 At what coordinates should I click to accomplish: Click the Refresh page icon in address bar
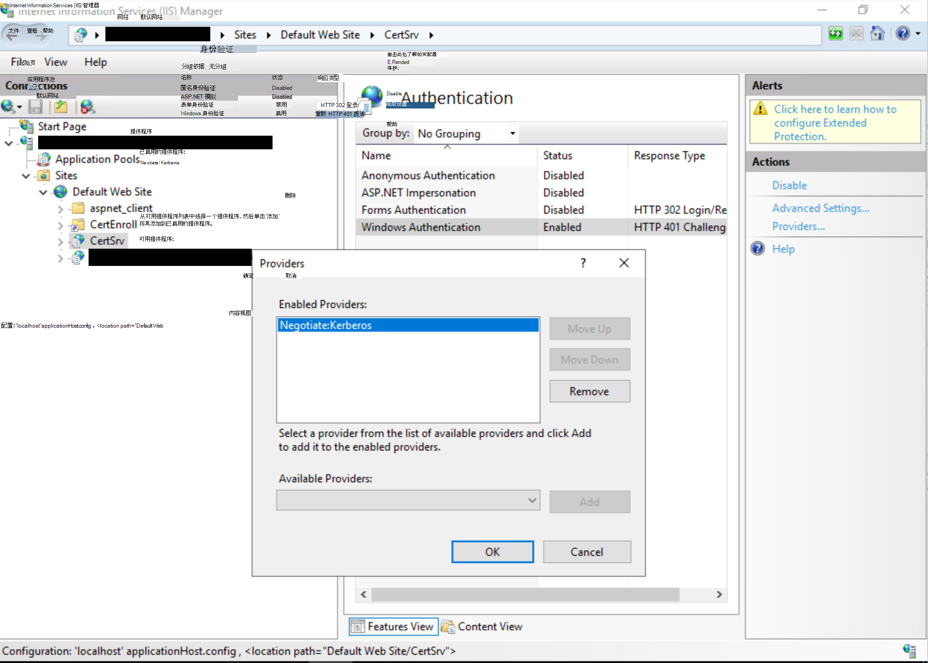pos(835,34)
